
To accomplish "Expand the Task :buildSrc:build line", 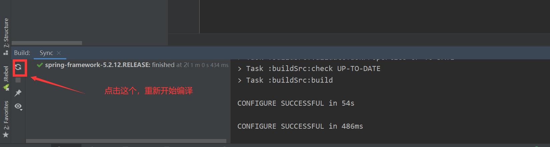I will click(239, 80).
